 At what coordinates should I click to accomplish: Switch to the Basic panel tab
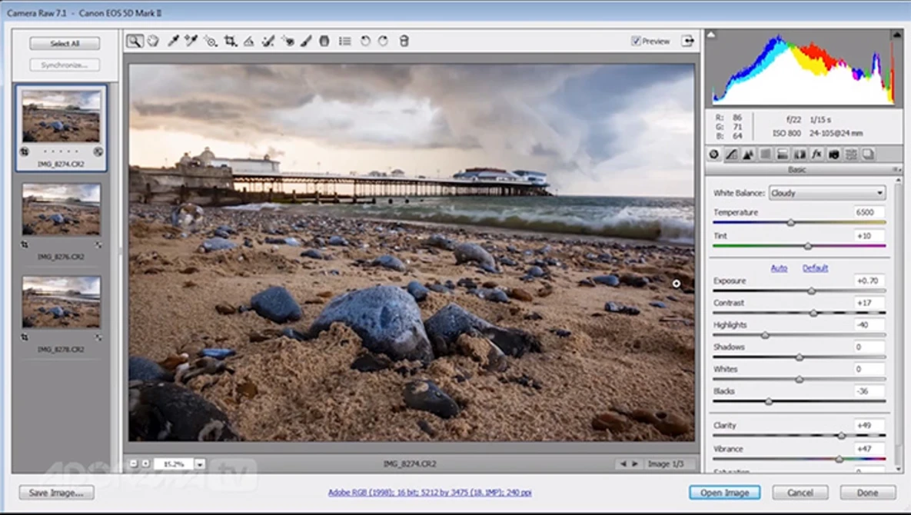tap(714, 154)
